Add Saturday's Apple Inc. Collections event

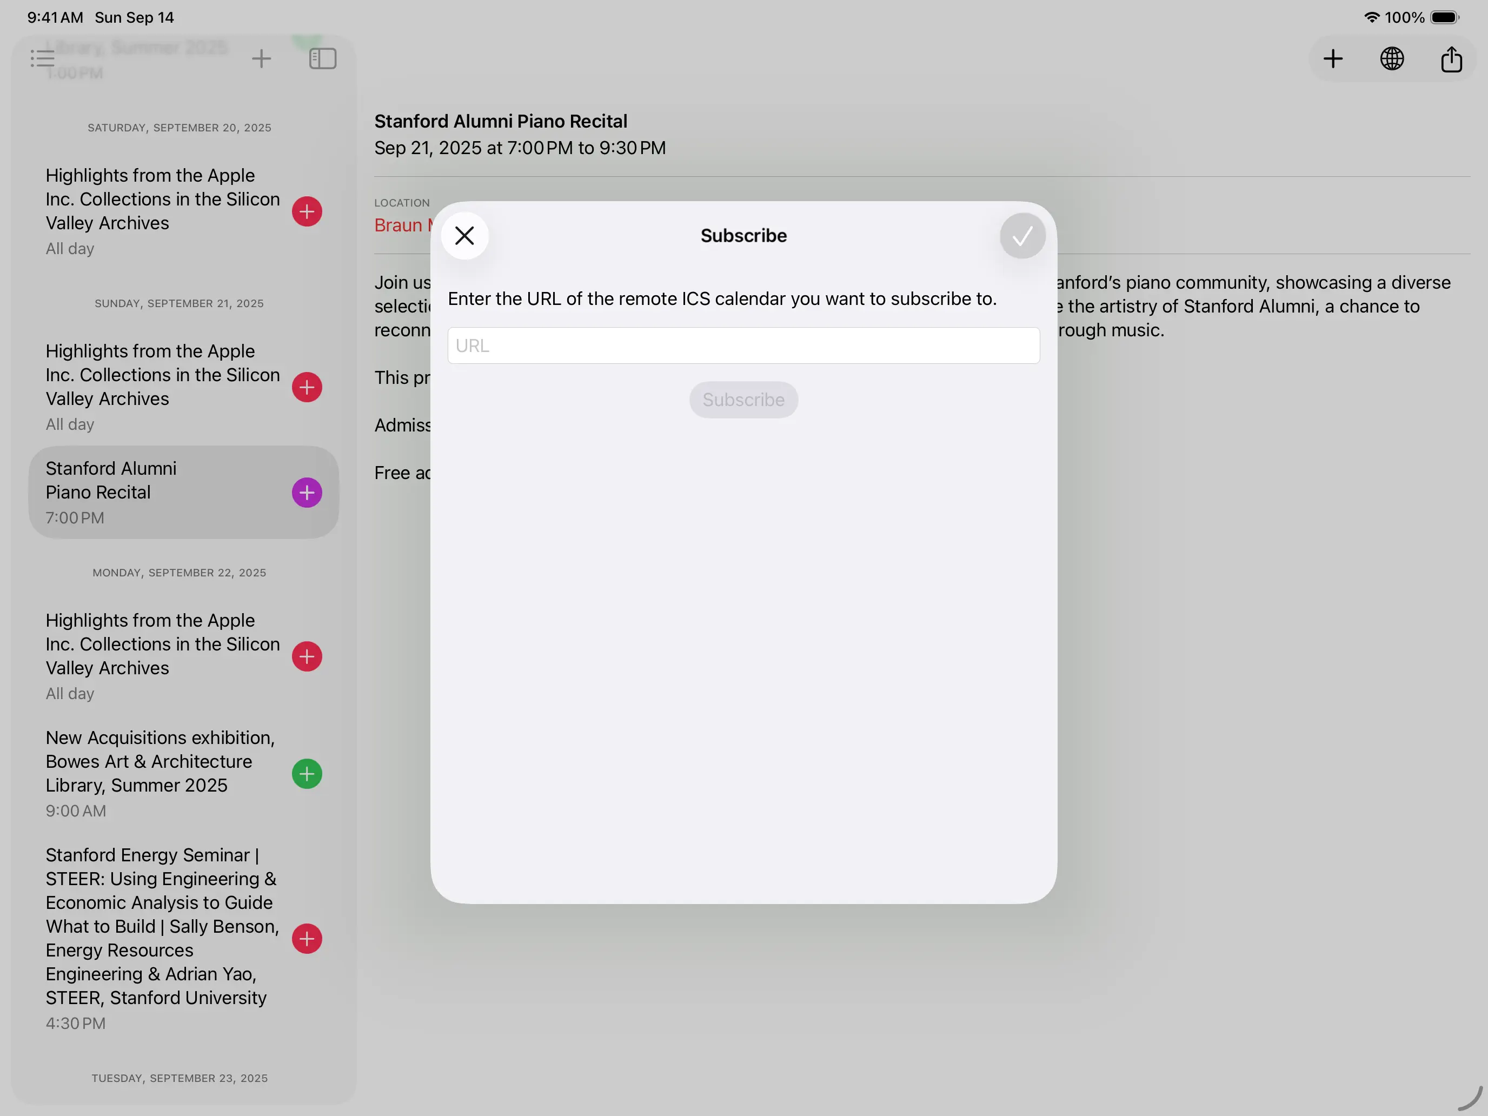(x=307, y=211)
